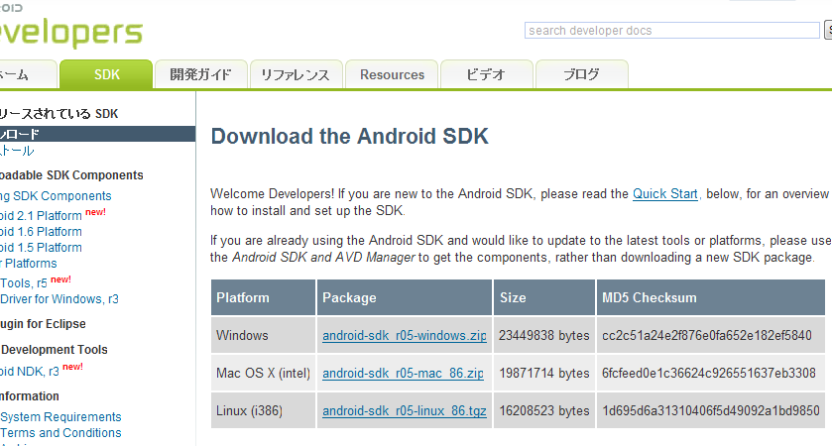Open the ブログ tab
The width and height of the screenshot is (832, 446).
tap(581, 74)
